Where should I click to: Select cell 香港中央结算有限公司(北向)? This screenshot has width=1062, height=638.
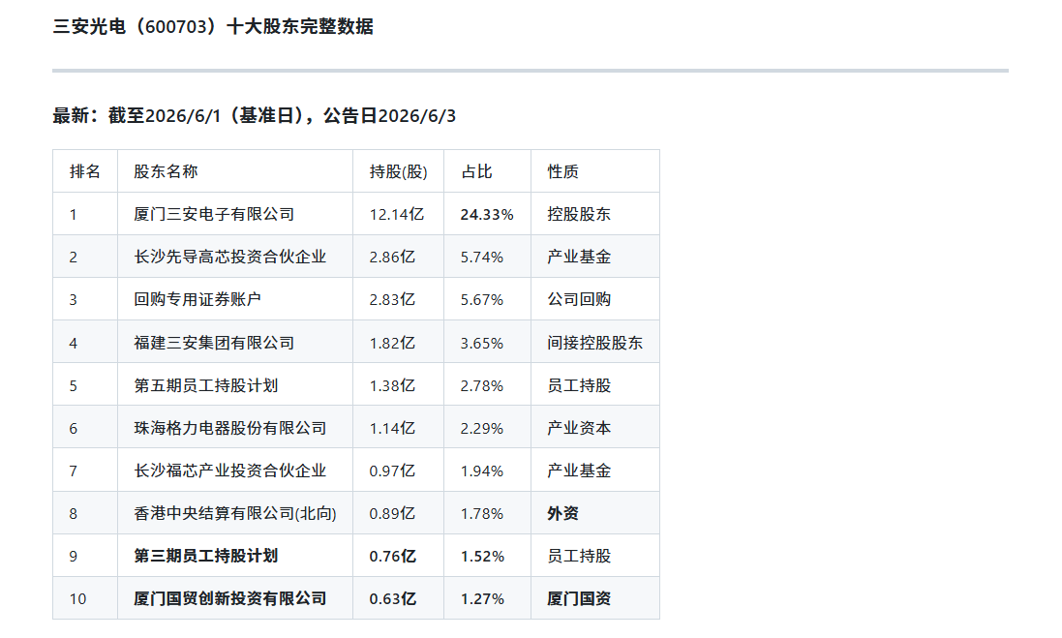[x=235, y=513]
